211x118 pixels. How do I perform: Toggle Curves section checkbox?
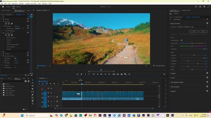coord(207,78)
